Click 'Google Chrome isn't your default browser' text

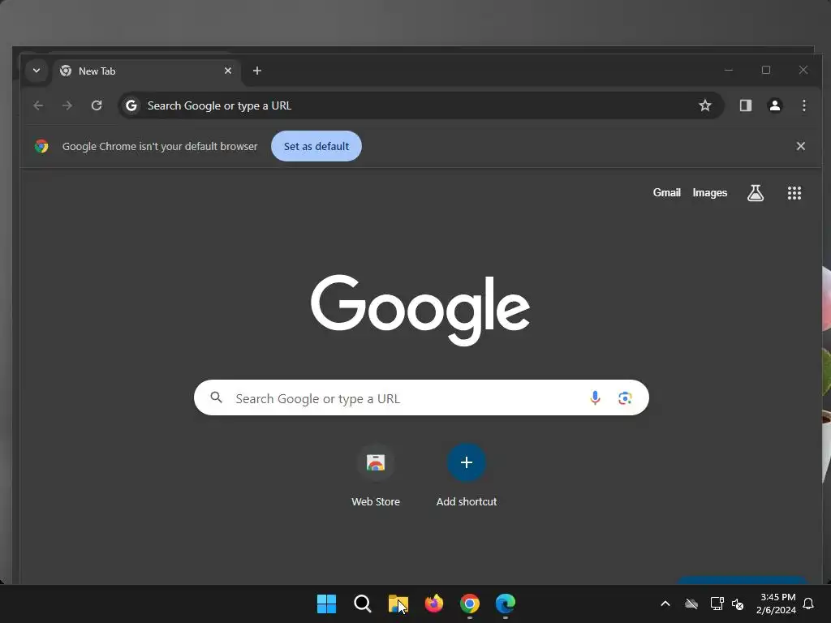coord(160,146)
